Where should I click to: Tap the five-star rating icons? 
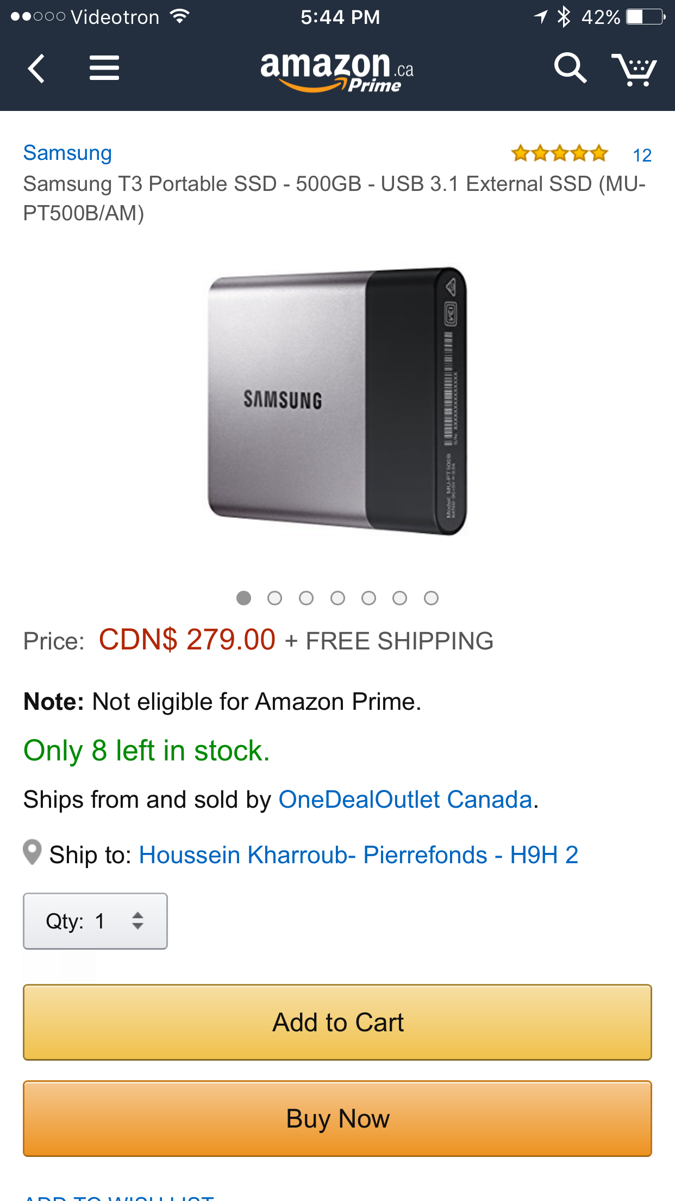[559, 154]
